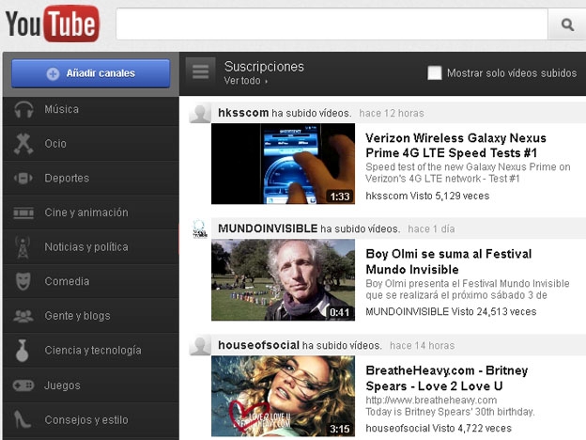Click the Gente y blogs people icon
This screenshot has width=586, height=440.
click(23, 316)
